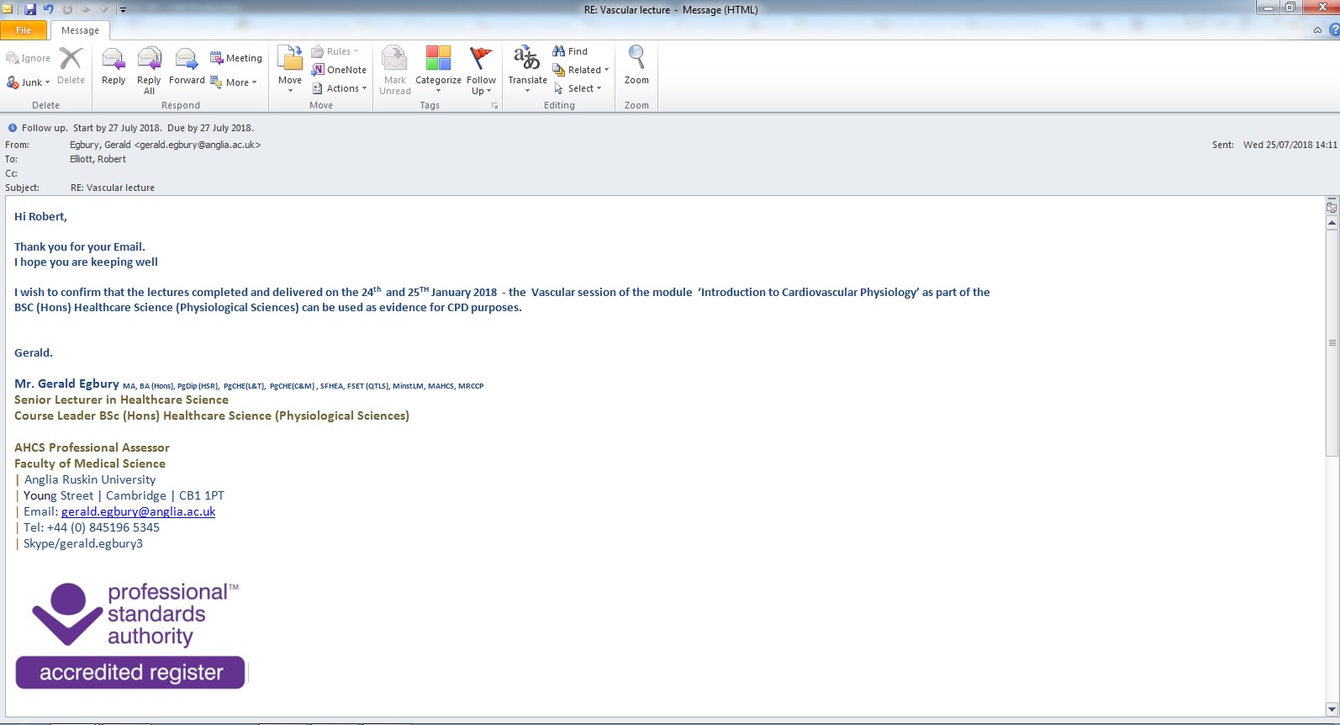The image size is (1340, 725).
Task: Open the gerald.egbury@anglia.ac.uk email link
Action: [138, 511]
